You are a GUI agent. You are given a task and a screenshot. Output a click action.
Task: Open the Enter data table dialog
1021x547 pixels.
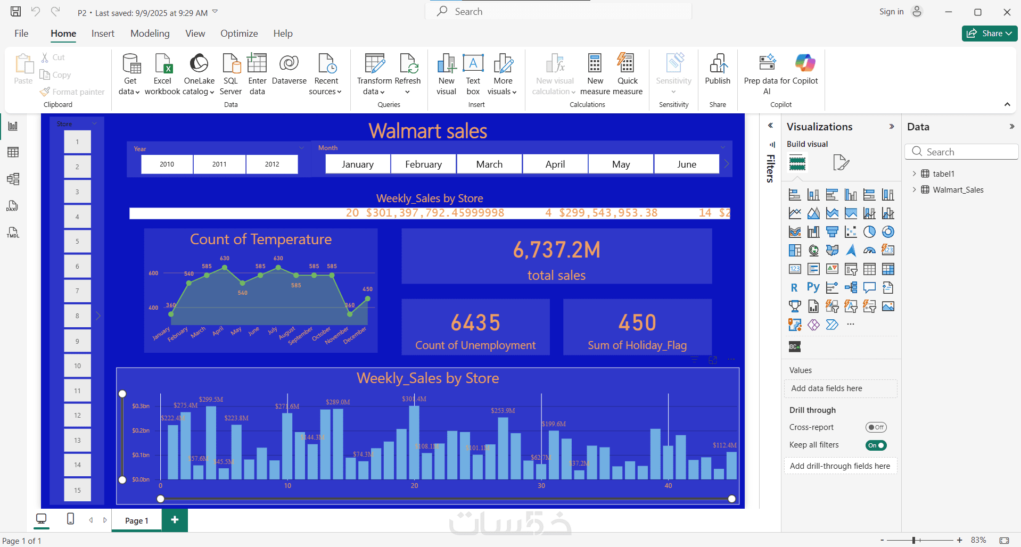(257, 74)
